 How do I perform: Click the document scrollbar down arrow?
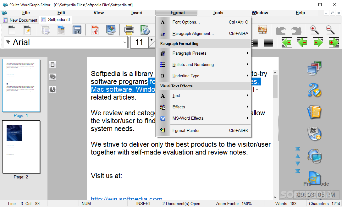point(275,197)
